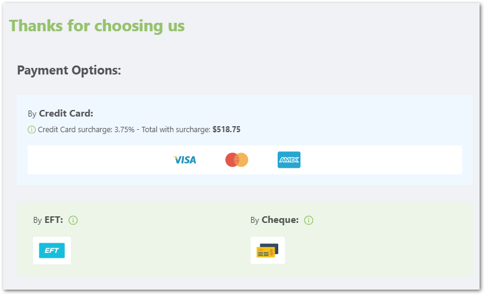
Task: Click the 'By Cheque:' label text
Action: pos(275,220)
